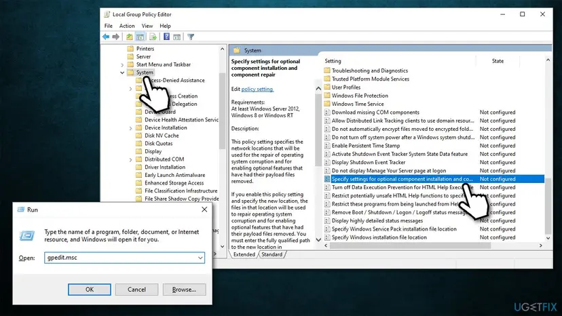Select 'Allow Distributed Link Tracking clients' setting
This screenshot has width=562, height=316.
pos(402,121)
